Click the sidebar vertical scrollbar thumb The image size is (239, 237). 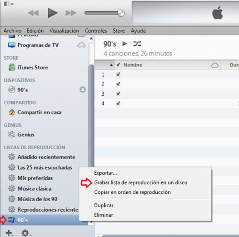(91, 116)
